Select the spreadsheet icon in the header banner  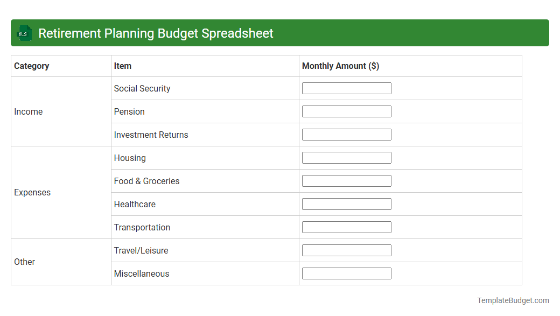click(x=24, y=33)
